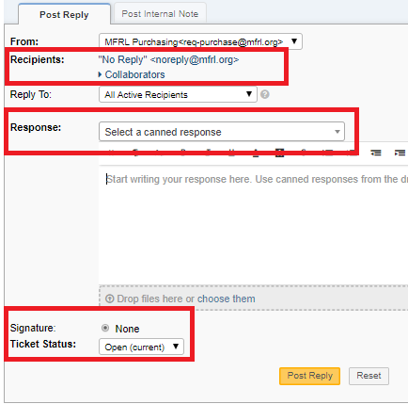Switch to the Post Internal Note tab

(160, 14)
